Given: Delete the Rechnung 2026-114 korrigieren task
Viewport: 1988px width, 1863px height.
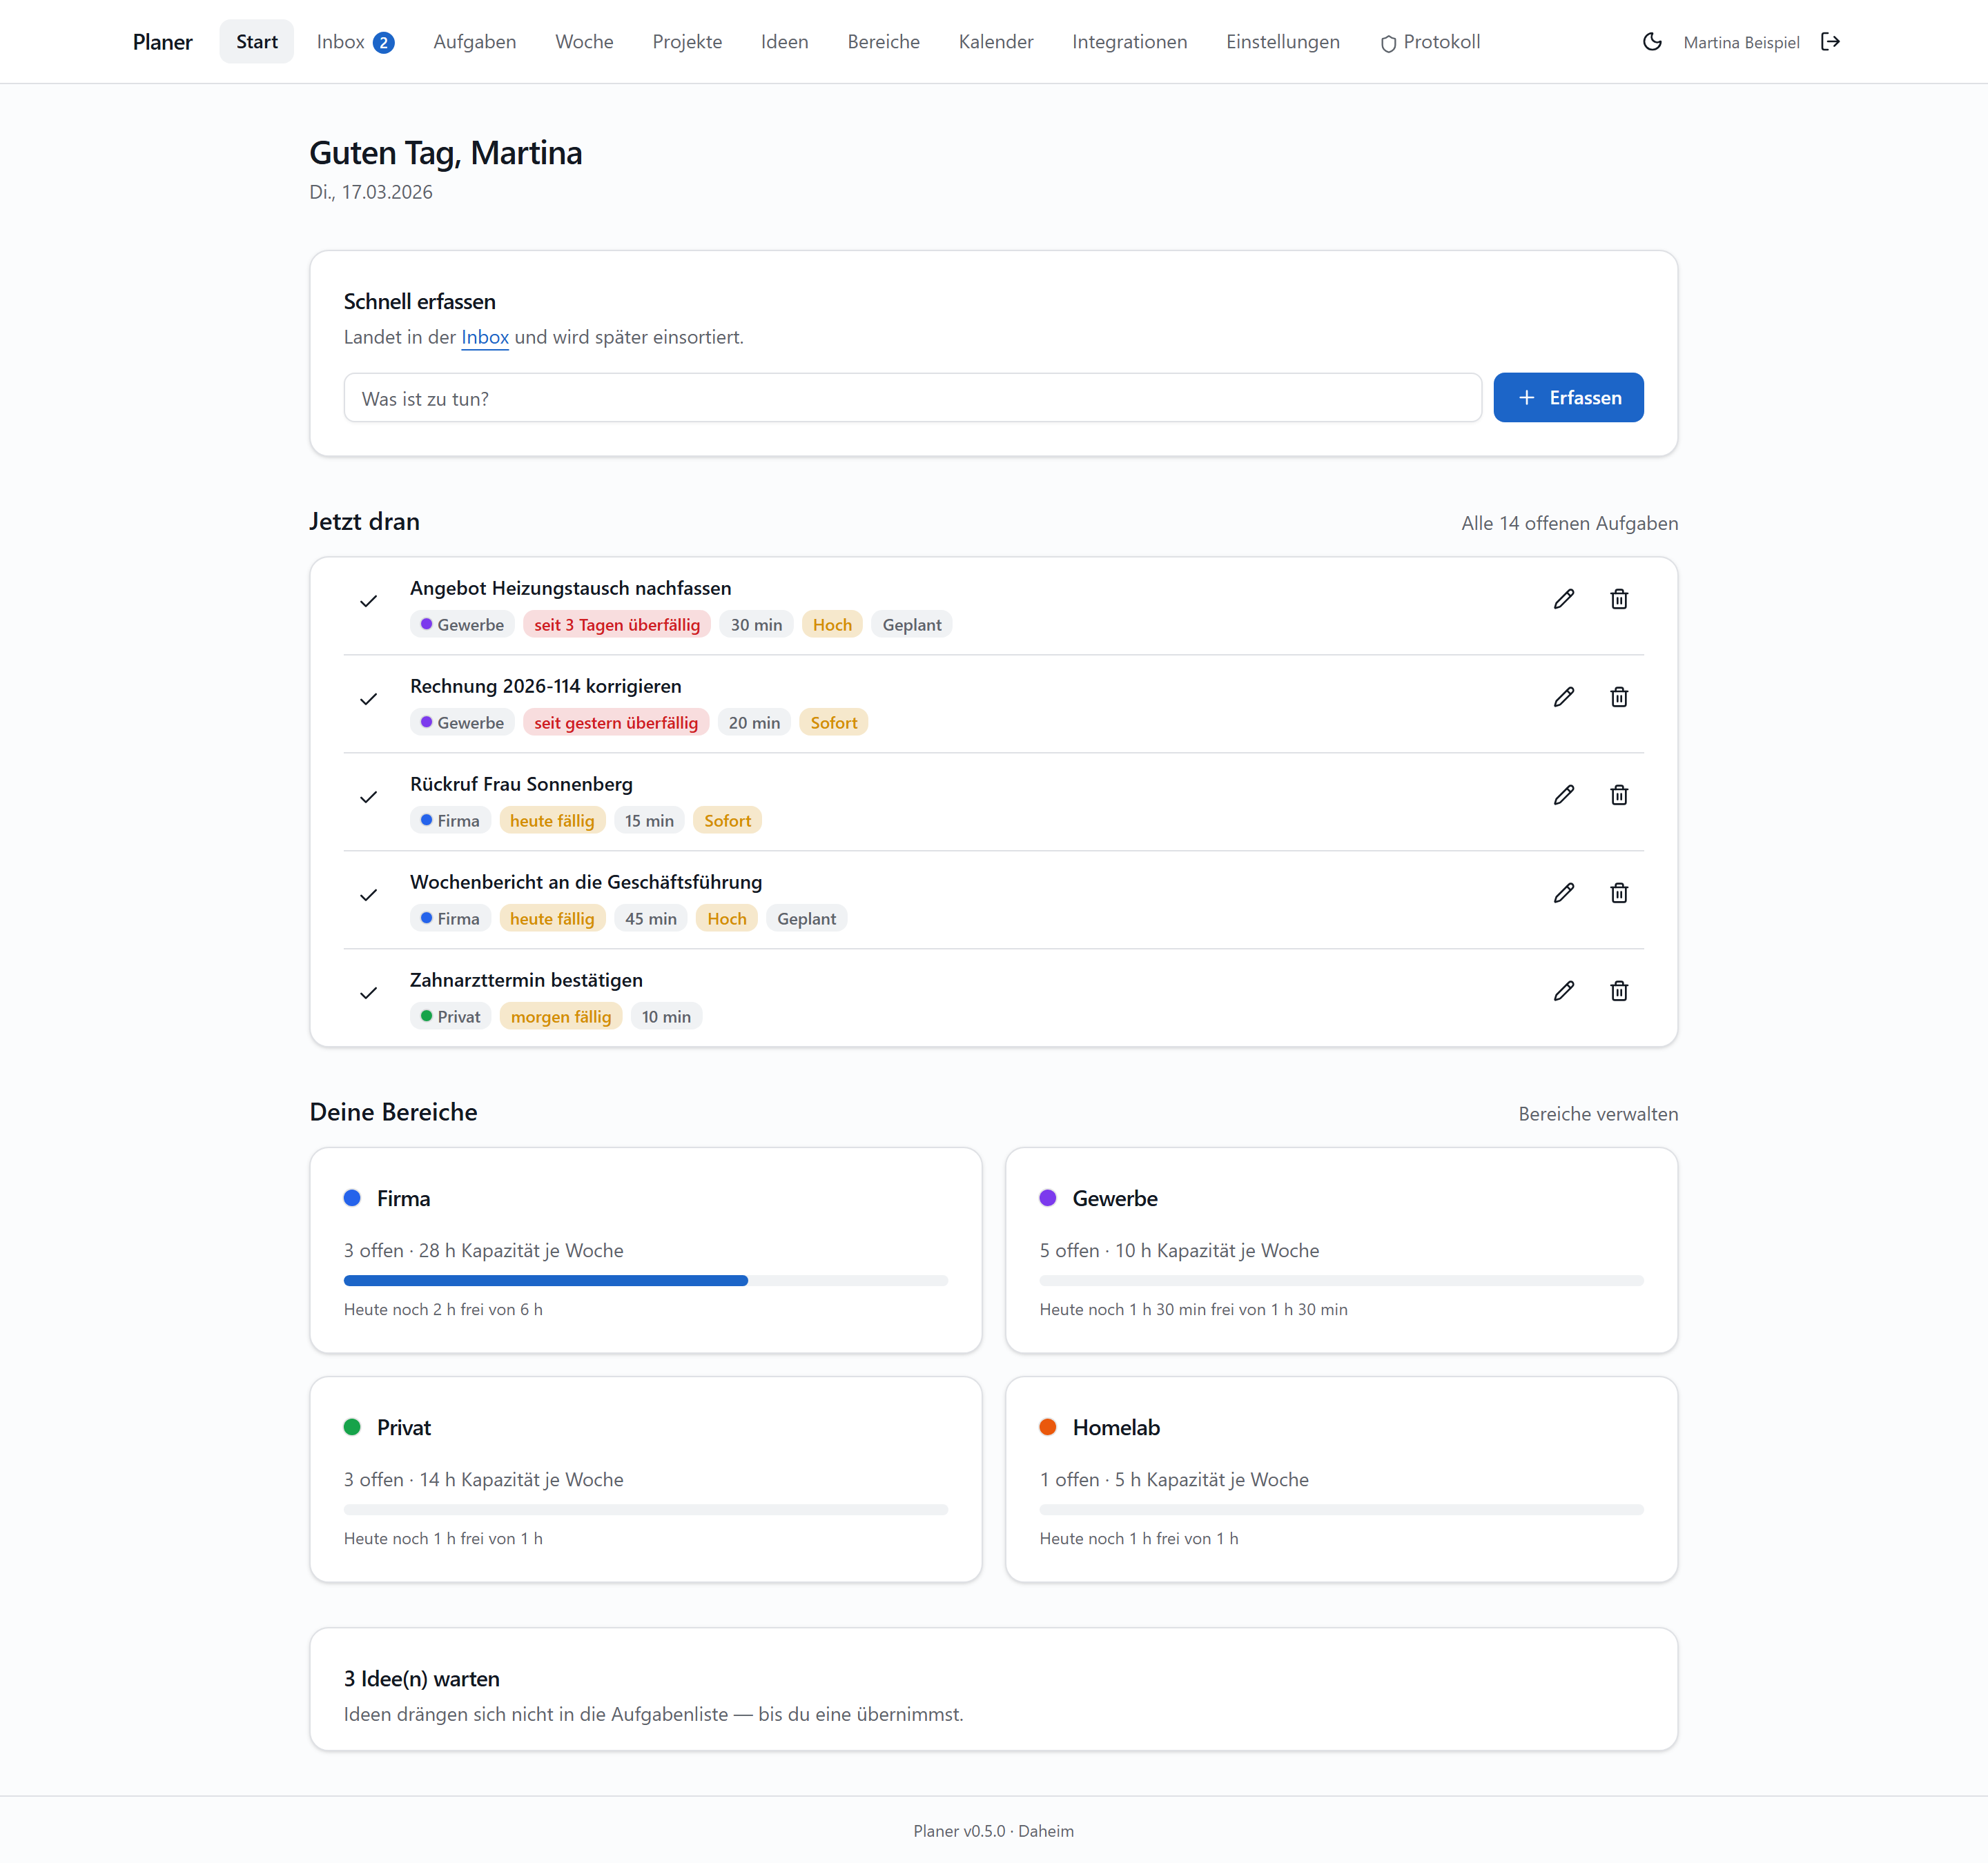Looking at the screenshot, I should click(x=1619, y=697).
